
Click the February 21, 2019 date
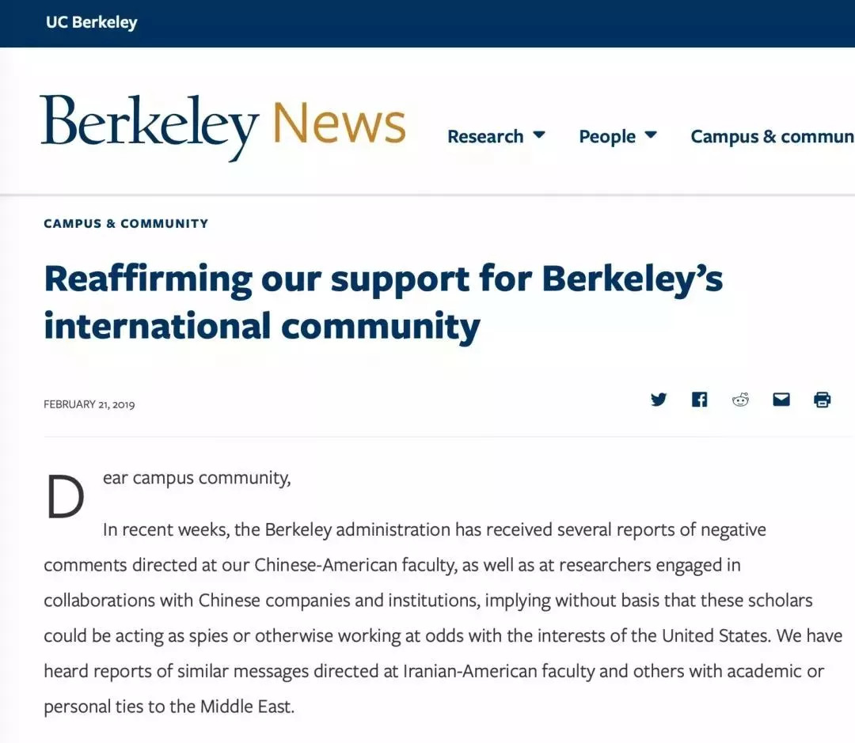(89, 404)
